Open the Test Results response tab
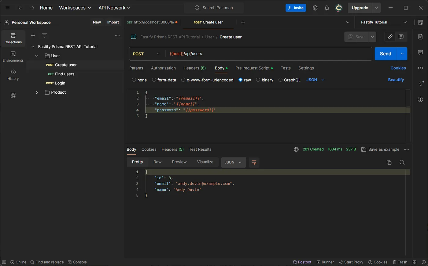The image size is (428, 266). 200,149
